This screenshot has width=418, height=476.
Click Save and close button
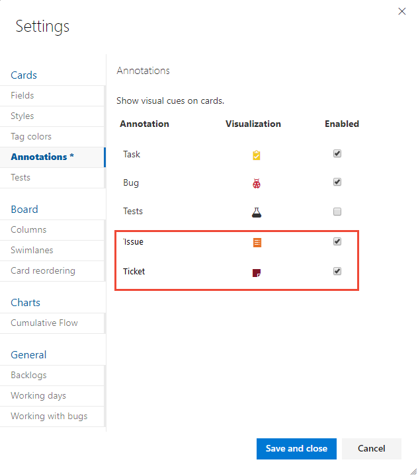coord(296,448)
